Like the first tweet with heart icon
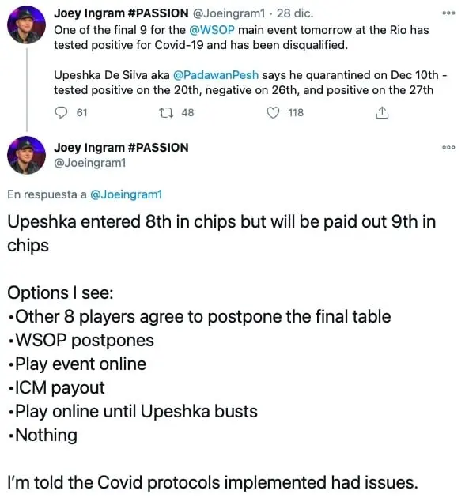The height and width of the screenshot is (498, 465). (x=273, y=112)
